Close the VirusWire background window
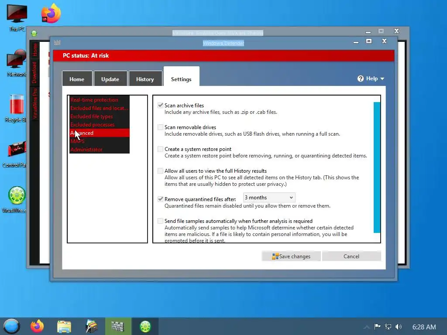 click(x=396, y=31)
